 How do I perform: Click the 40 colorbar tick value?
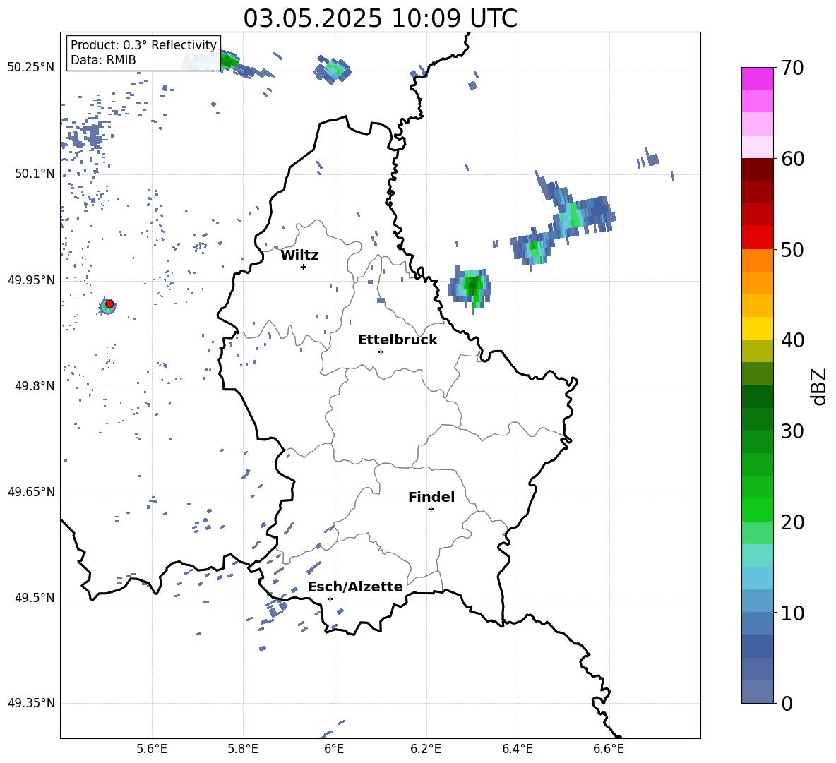[792, 340]
